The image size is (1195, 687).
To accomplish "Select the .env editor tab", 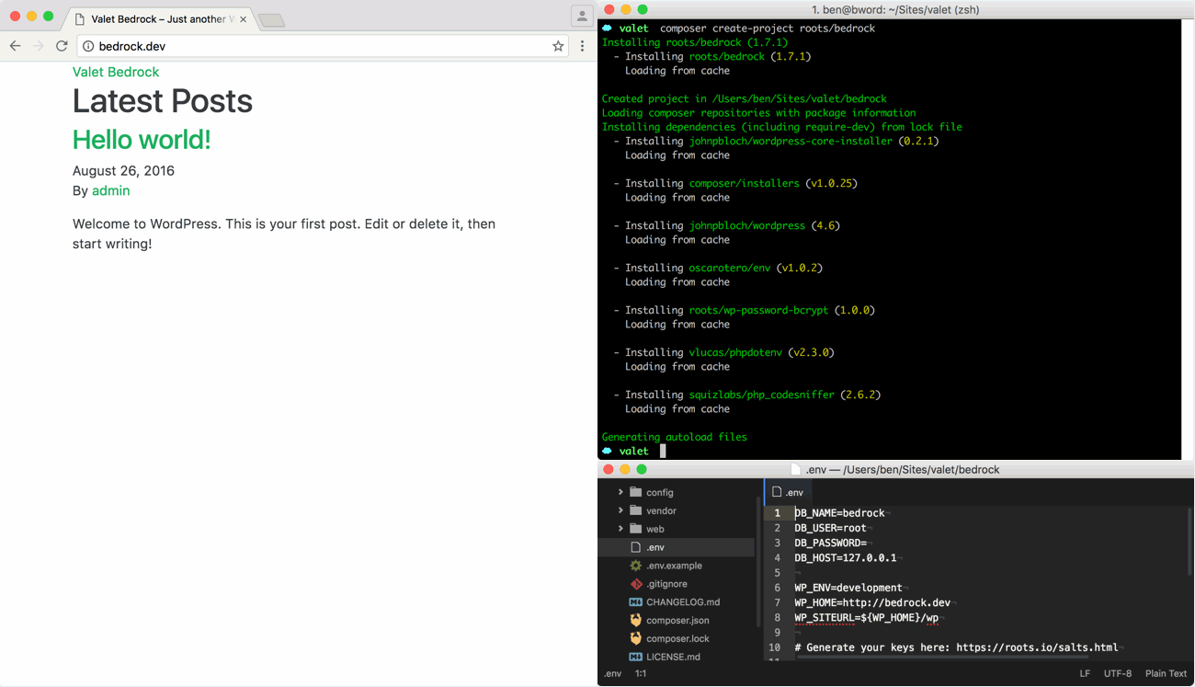I will 789,492.
